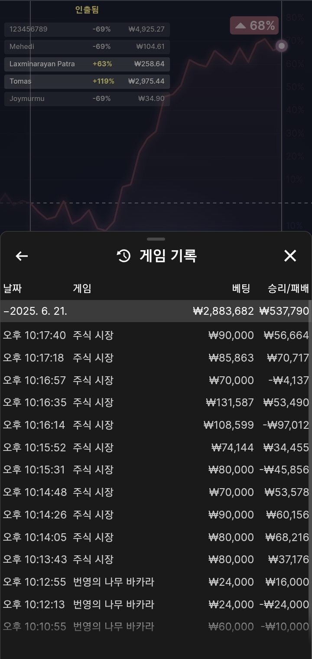Click the 날짜 column header
Viewport: 312px width, 659px height.
coord(12,288)
